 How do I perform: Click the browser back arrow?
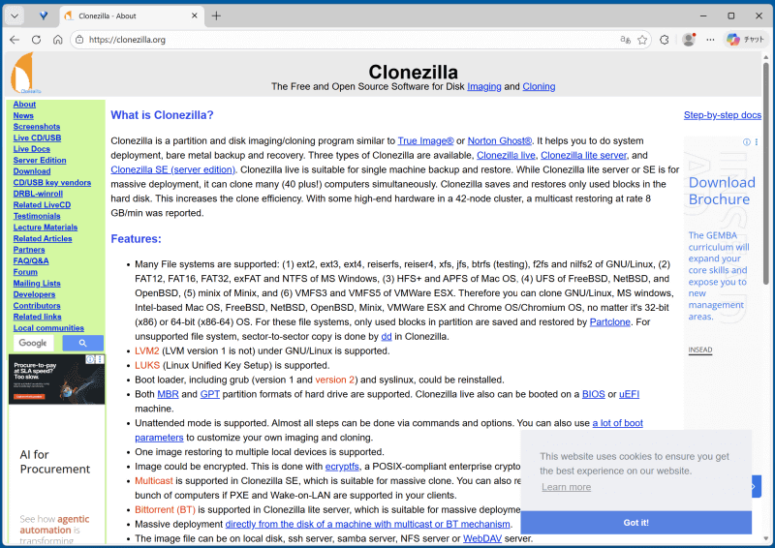(15, 40)
